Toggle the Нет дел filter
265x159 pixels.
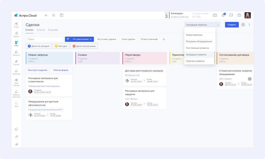click(x=61, y=46)
